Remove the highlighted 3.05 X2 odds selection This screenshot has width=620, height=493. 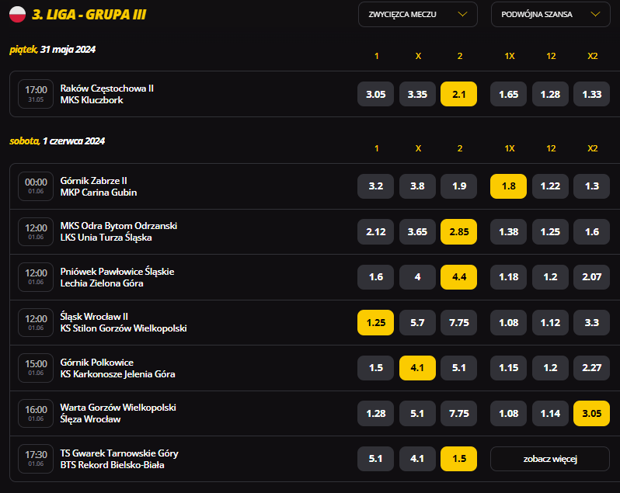pyautogui.click(x=591, y=413)
